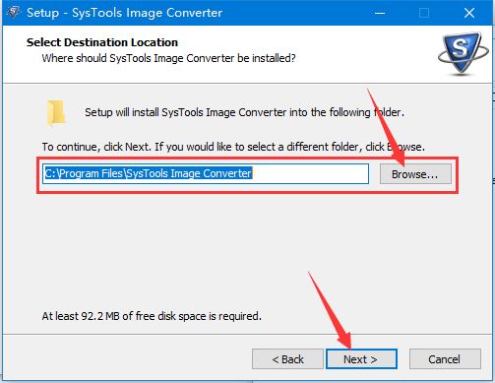Viewport: 495px width, 383px height.
Task: Click the "To continue, click Next" instruction text
Action: pyautogui.click(x=233, y=147)
